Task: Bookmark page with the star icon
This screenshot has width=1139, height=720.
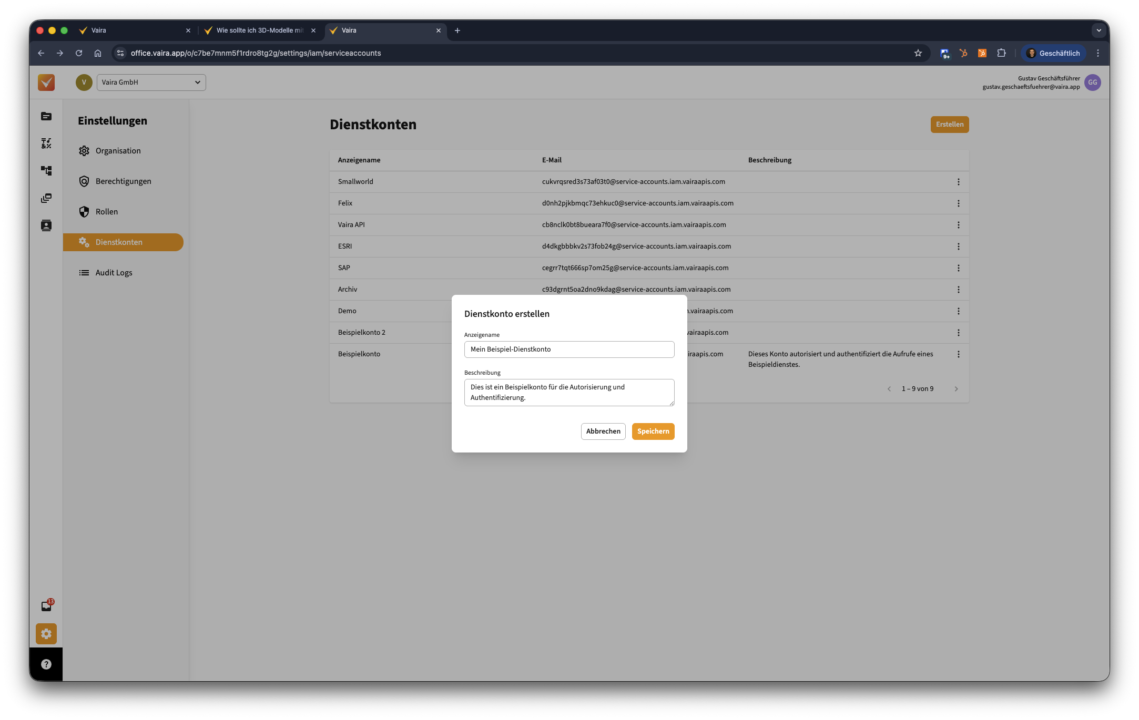Action: click(x=918, y=53)
